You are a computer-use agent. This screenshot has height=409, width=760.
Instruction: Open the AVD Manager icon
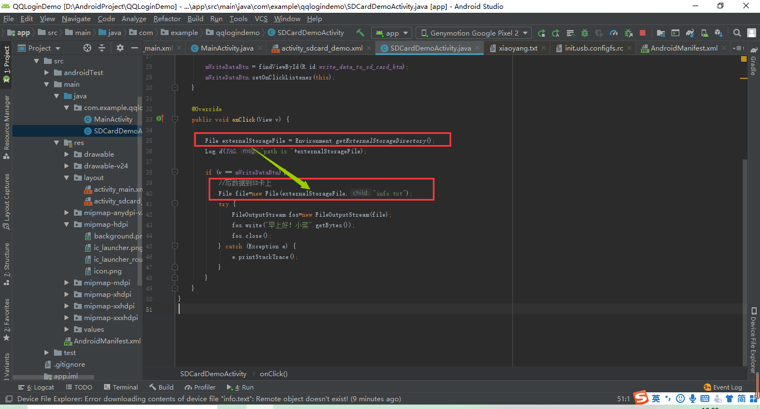click(x=705, y=33)
